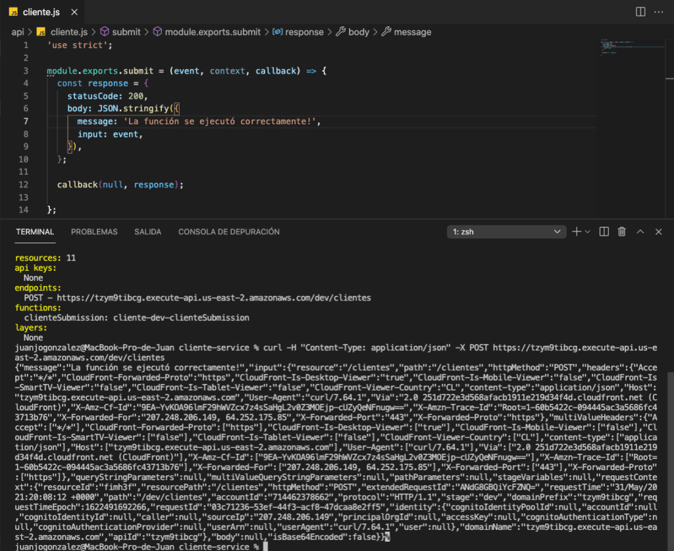Open editor more actions menu
Image resolution: width=674 pixels, height=551 pixels.
(658, 12)
